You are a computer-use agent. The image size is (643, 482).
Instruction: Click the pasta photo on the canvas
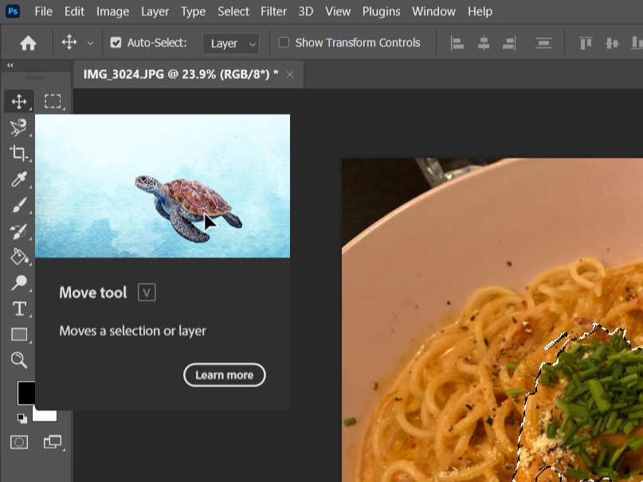tap(492, 319)
